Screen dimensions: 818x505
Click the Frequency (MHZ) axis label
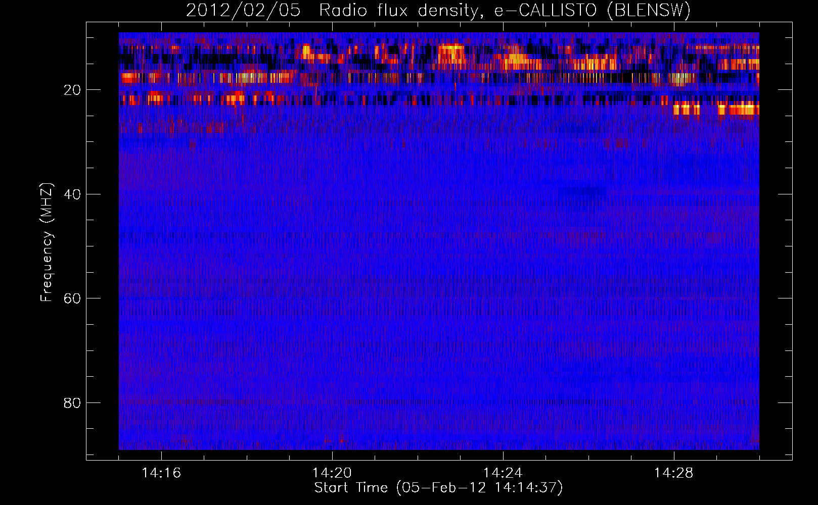(x=47, y=243)
